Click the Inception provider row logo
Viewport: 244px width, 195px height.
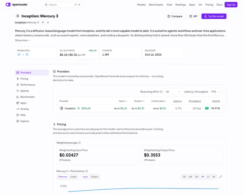pos(61,108)
